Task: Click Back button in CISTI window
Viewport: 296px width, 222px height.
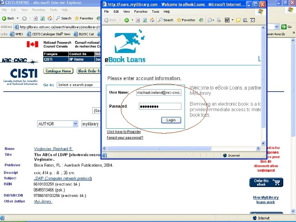Action: pos(8,18)
